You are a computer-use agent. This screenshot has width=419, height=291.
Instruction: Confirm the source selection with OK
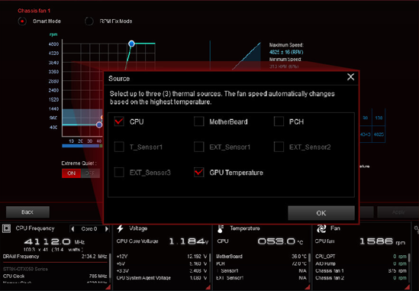tap(321, 213)
